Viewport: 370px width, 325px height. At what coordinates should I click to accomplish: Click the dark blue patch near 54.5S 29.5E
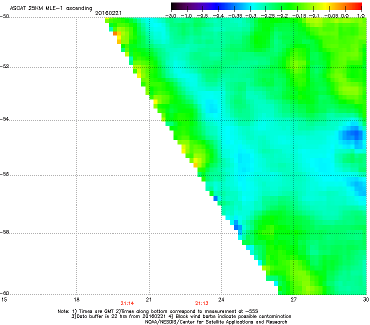[352, 135]
